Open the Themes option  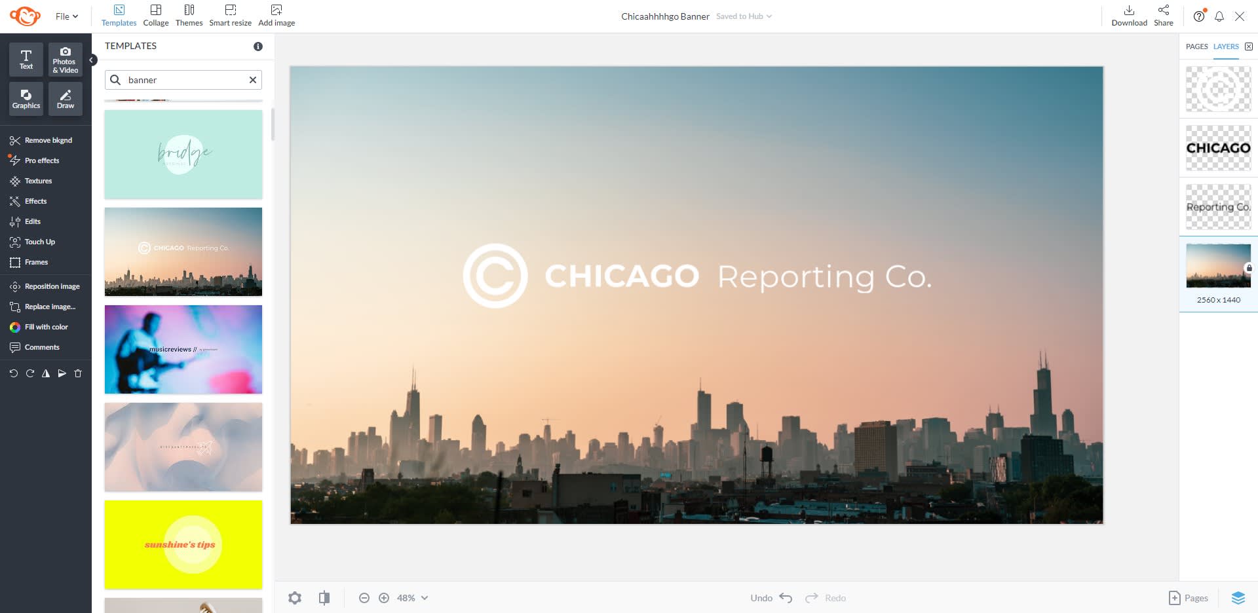(189, 16)
